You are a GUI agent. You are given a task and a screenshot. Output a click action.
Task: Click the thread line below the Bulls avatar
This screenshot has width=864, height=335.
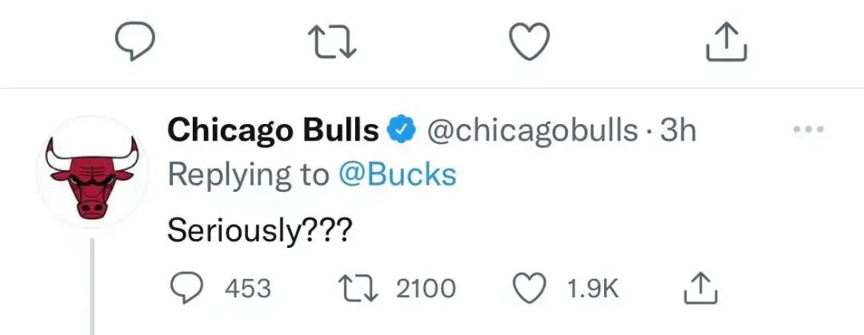pyautogui.click(x=92, y=286)
